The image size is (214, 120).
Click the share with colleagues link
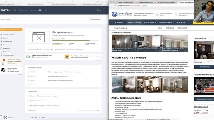pos(75,50)
